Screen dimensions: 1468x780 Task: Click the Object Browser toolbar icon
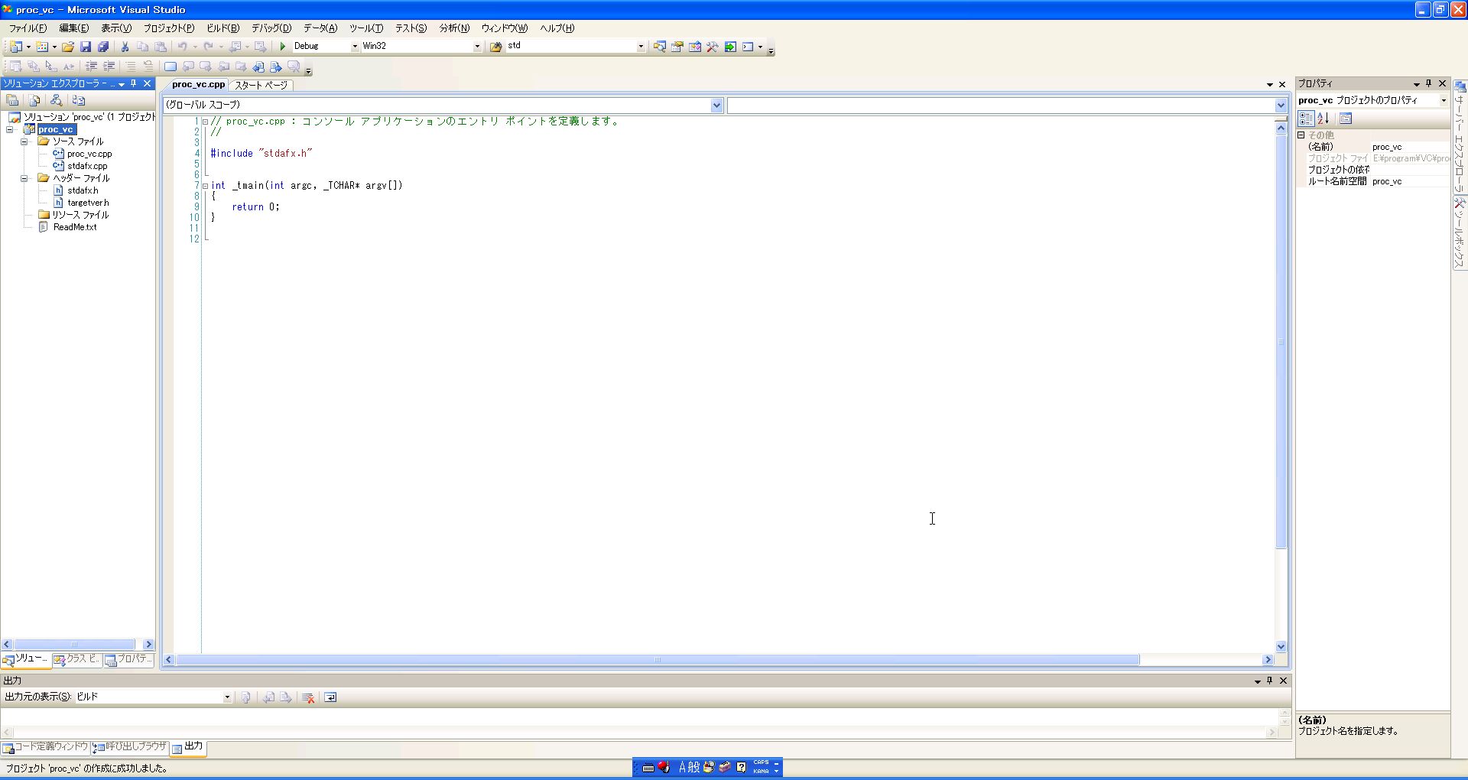coord(694,47)
